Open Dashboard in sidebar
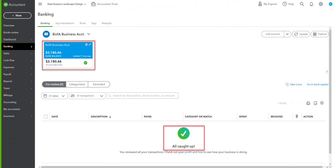 coord(10,39)
